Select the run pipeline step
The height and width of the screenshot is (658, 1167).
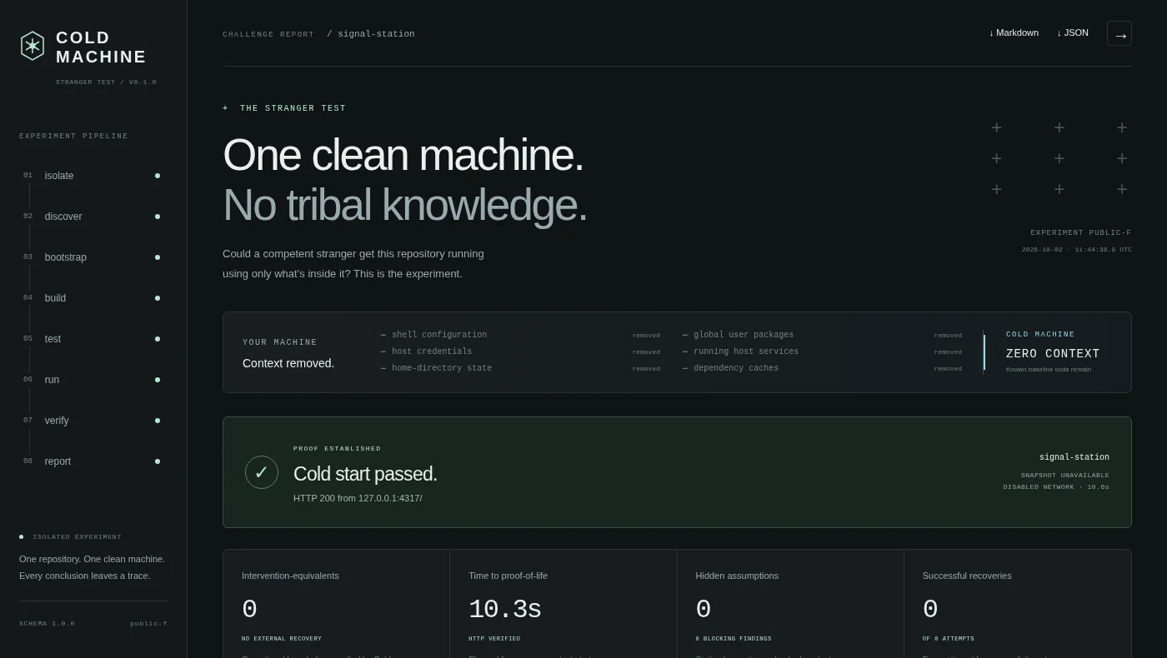point(92,380)
